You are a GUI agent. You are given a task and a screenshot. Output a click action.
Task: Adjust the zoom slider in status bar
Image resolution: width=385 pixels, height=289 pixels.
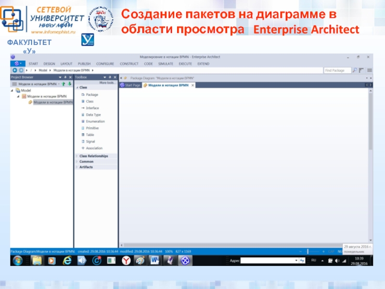point(308,251)
